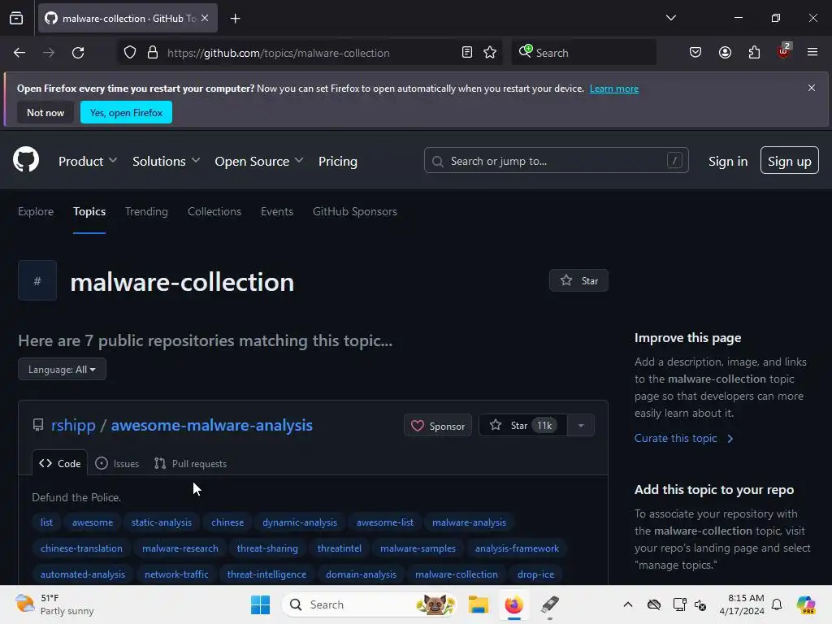
Task: Click the dynamic-analysis topic tag
Action: (x=300, y=522)
